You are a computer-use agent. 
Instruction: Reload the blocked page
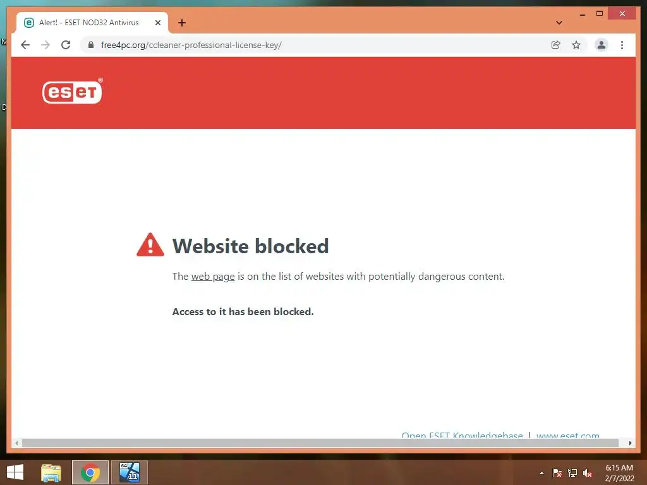(x=66, y=45)
